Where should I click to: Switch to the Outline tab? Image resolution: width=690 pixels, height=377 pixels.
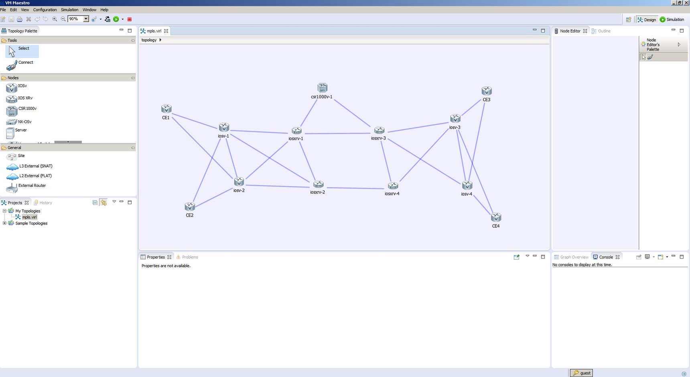(x=601, y=31)
